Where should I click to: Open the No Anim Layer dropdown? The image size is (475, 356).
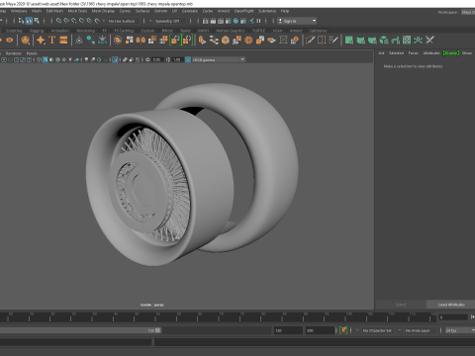click(420, 330)
